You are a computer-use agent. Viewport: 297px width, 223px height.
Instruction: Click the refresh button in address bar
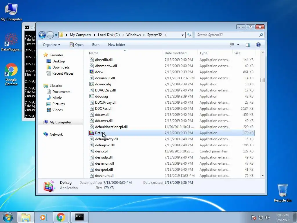tap(189, 35)
